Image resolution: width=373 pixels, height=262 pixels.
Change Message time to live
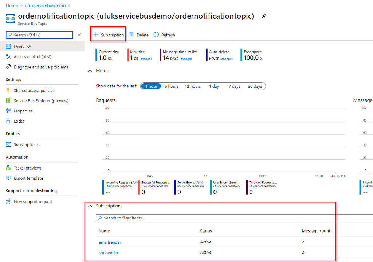[185, 59]
